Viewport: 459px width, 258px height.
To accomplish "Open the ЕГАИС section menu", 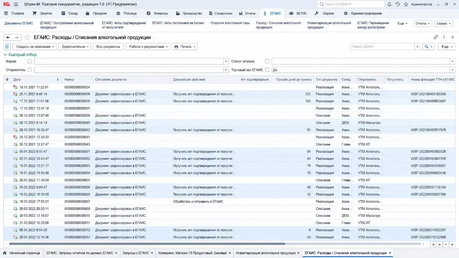I will pos(272,13).
